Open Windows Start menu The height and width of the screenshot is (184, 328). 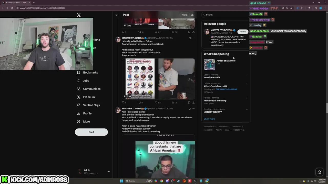(121, 181)
